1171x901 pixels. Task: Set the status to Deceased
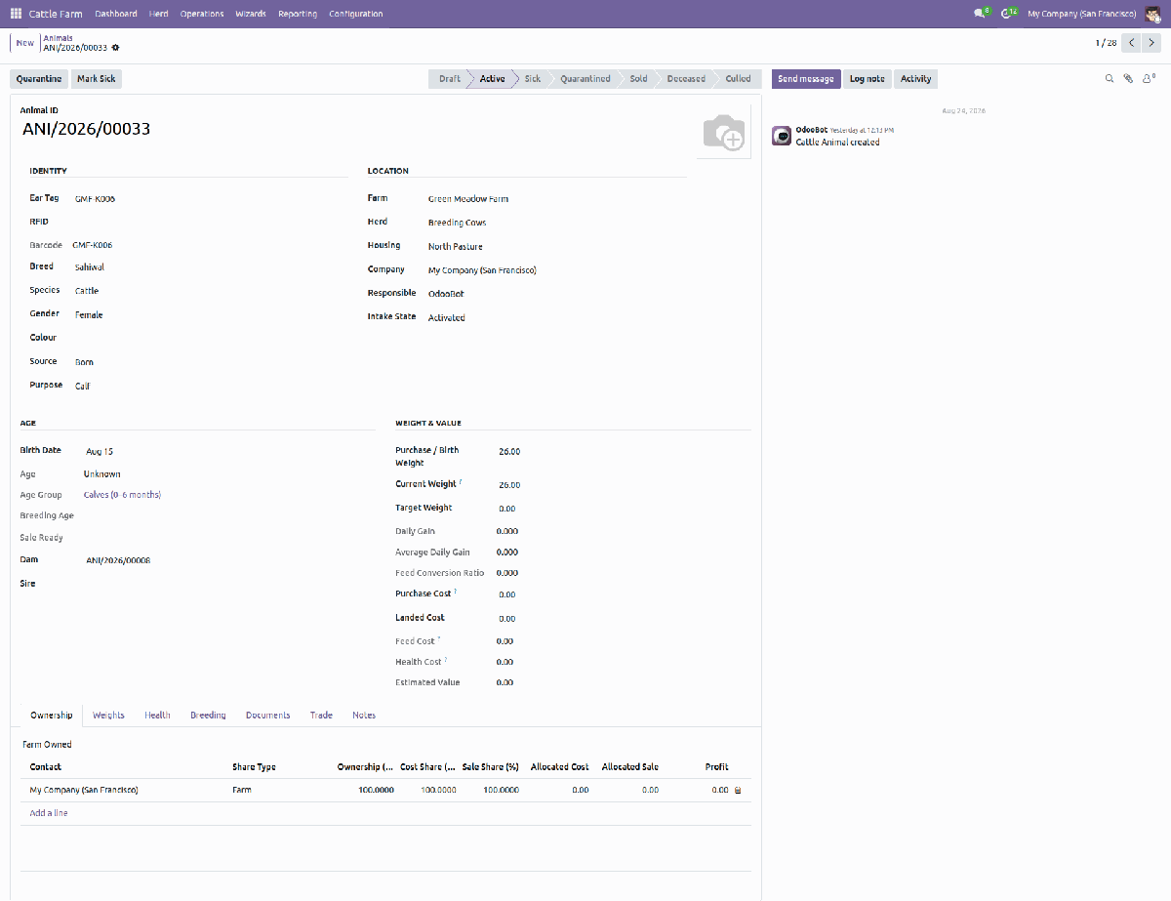click(686, 79)
